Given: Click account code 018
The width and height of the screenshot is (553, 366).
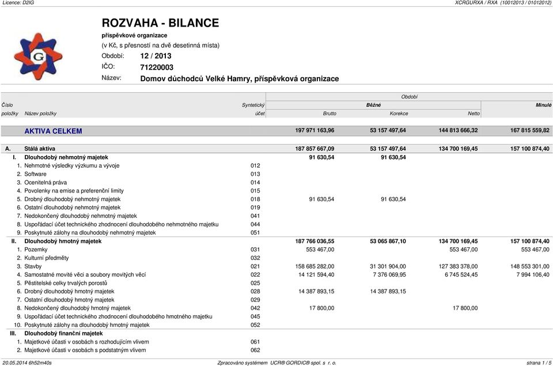Looking at the screenshot, I should [x=255, y=199].
